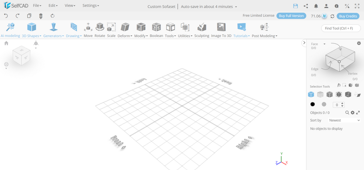Click the Share icon in header
364x170 pixels.
(x=306, y=6)
